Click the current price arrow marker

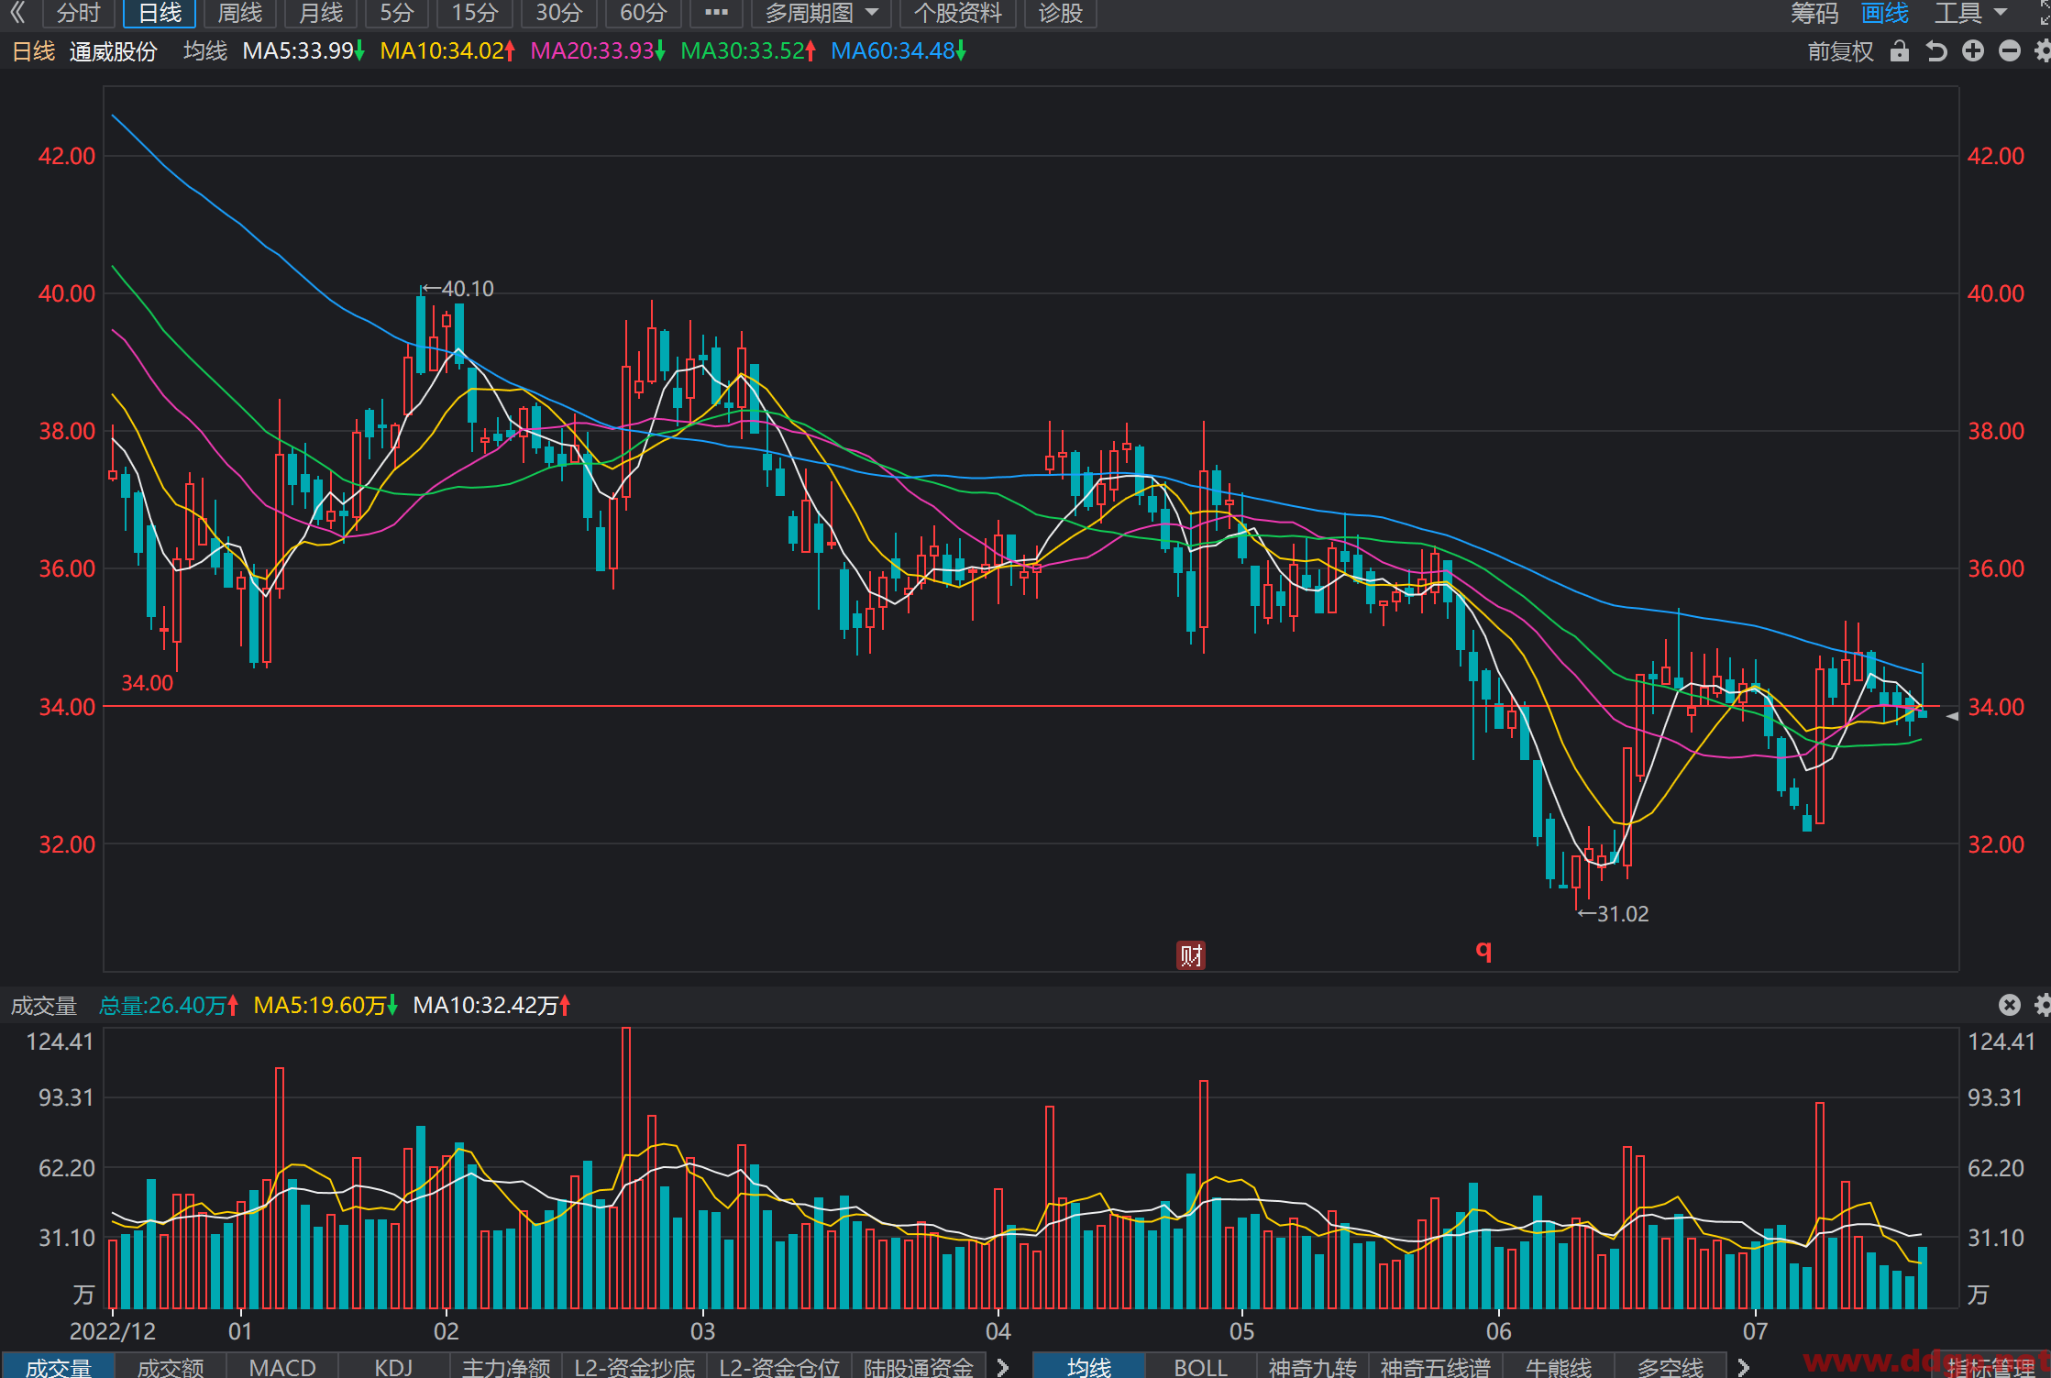(1952, 716)
